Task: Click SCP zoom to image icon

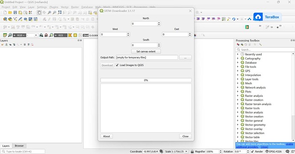Action: (x=10, y=35)
